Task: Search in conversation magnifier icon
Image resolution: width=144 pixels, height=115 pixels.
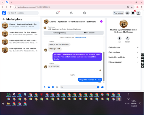Action: pyautogui.click(x=128, y=39)
